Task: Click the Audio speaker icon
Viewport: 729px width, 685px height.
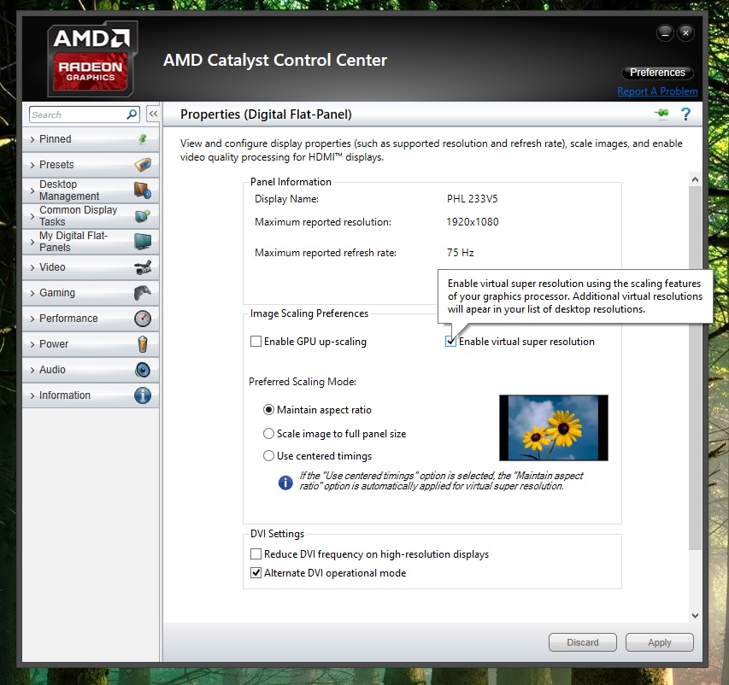Action: 143,370
